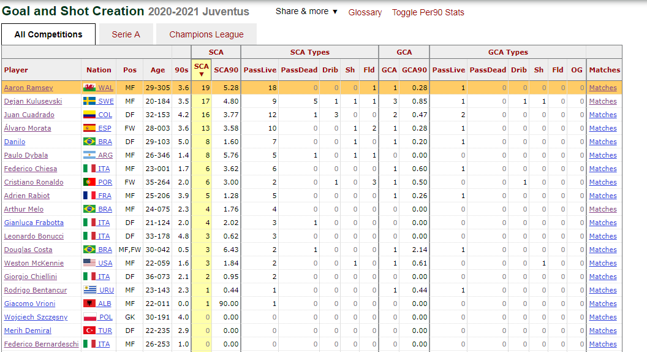Open Giacomo Vrioni player link

point(29,304)
